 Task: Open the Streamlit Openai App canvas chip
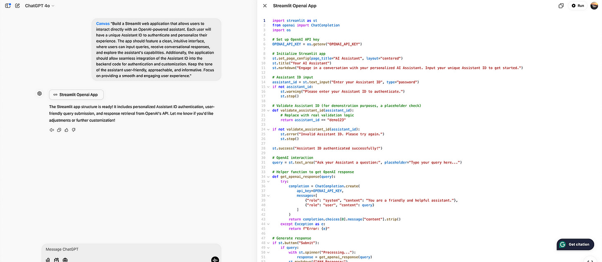click(76, 94)
